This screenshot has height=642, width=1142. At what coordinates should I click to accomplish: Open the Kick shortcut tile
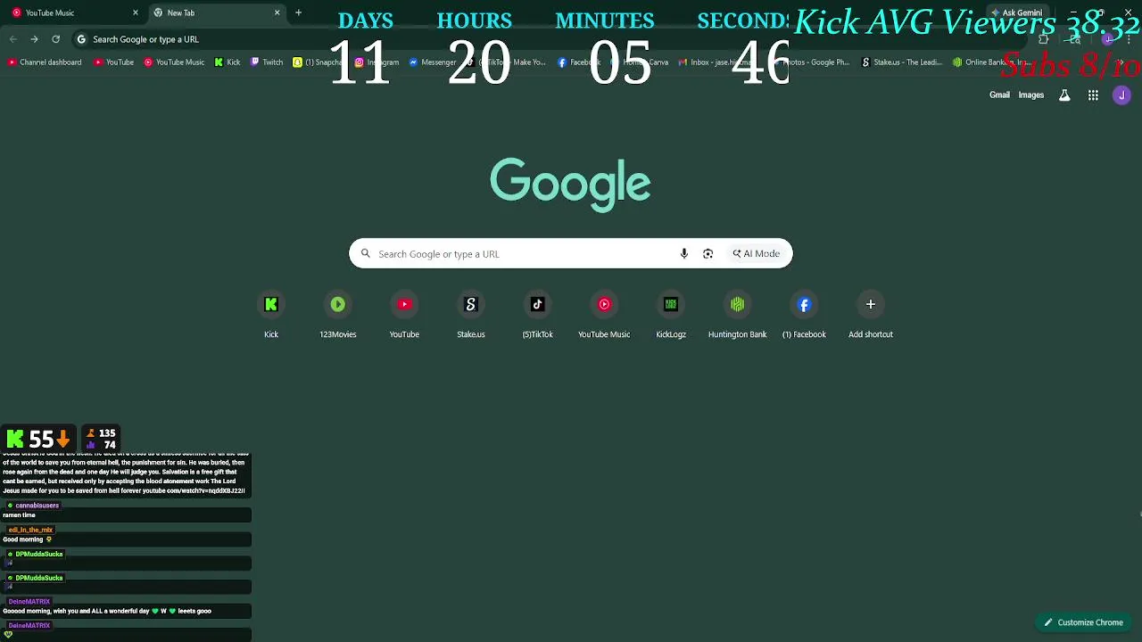point(271,316)
